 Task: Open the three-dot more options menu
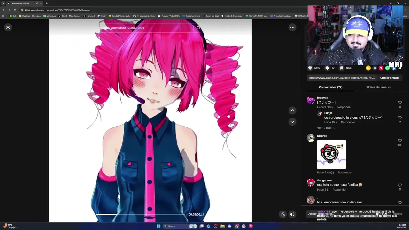click(x=292, y=27)
